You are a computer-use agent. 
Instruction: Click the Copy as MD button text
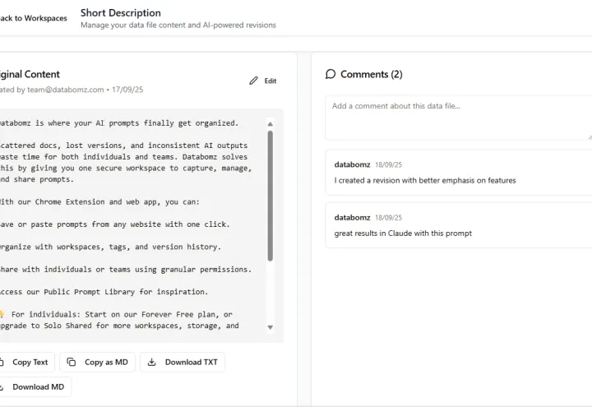click(x=106, y=362)
